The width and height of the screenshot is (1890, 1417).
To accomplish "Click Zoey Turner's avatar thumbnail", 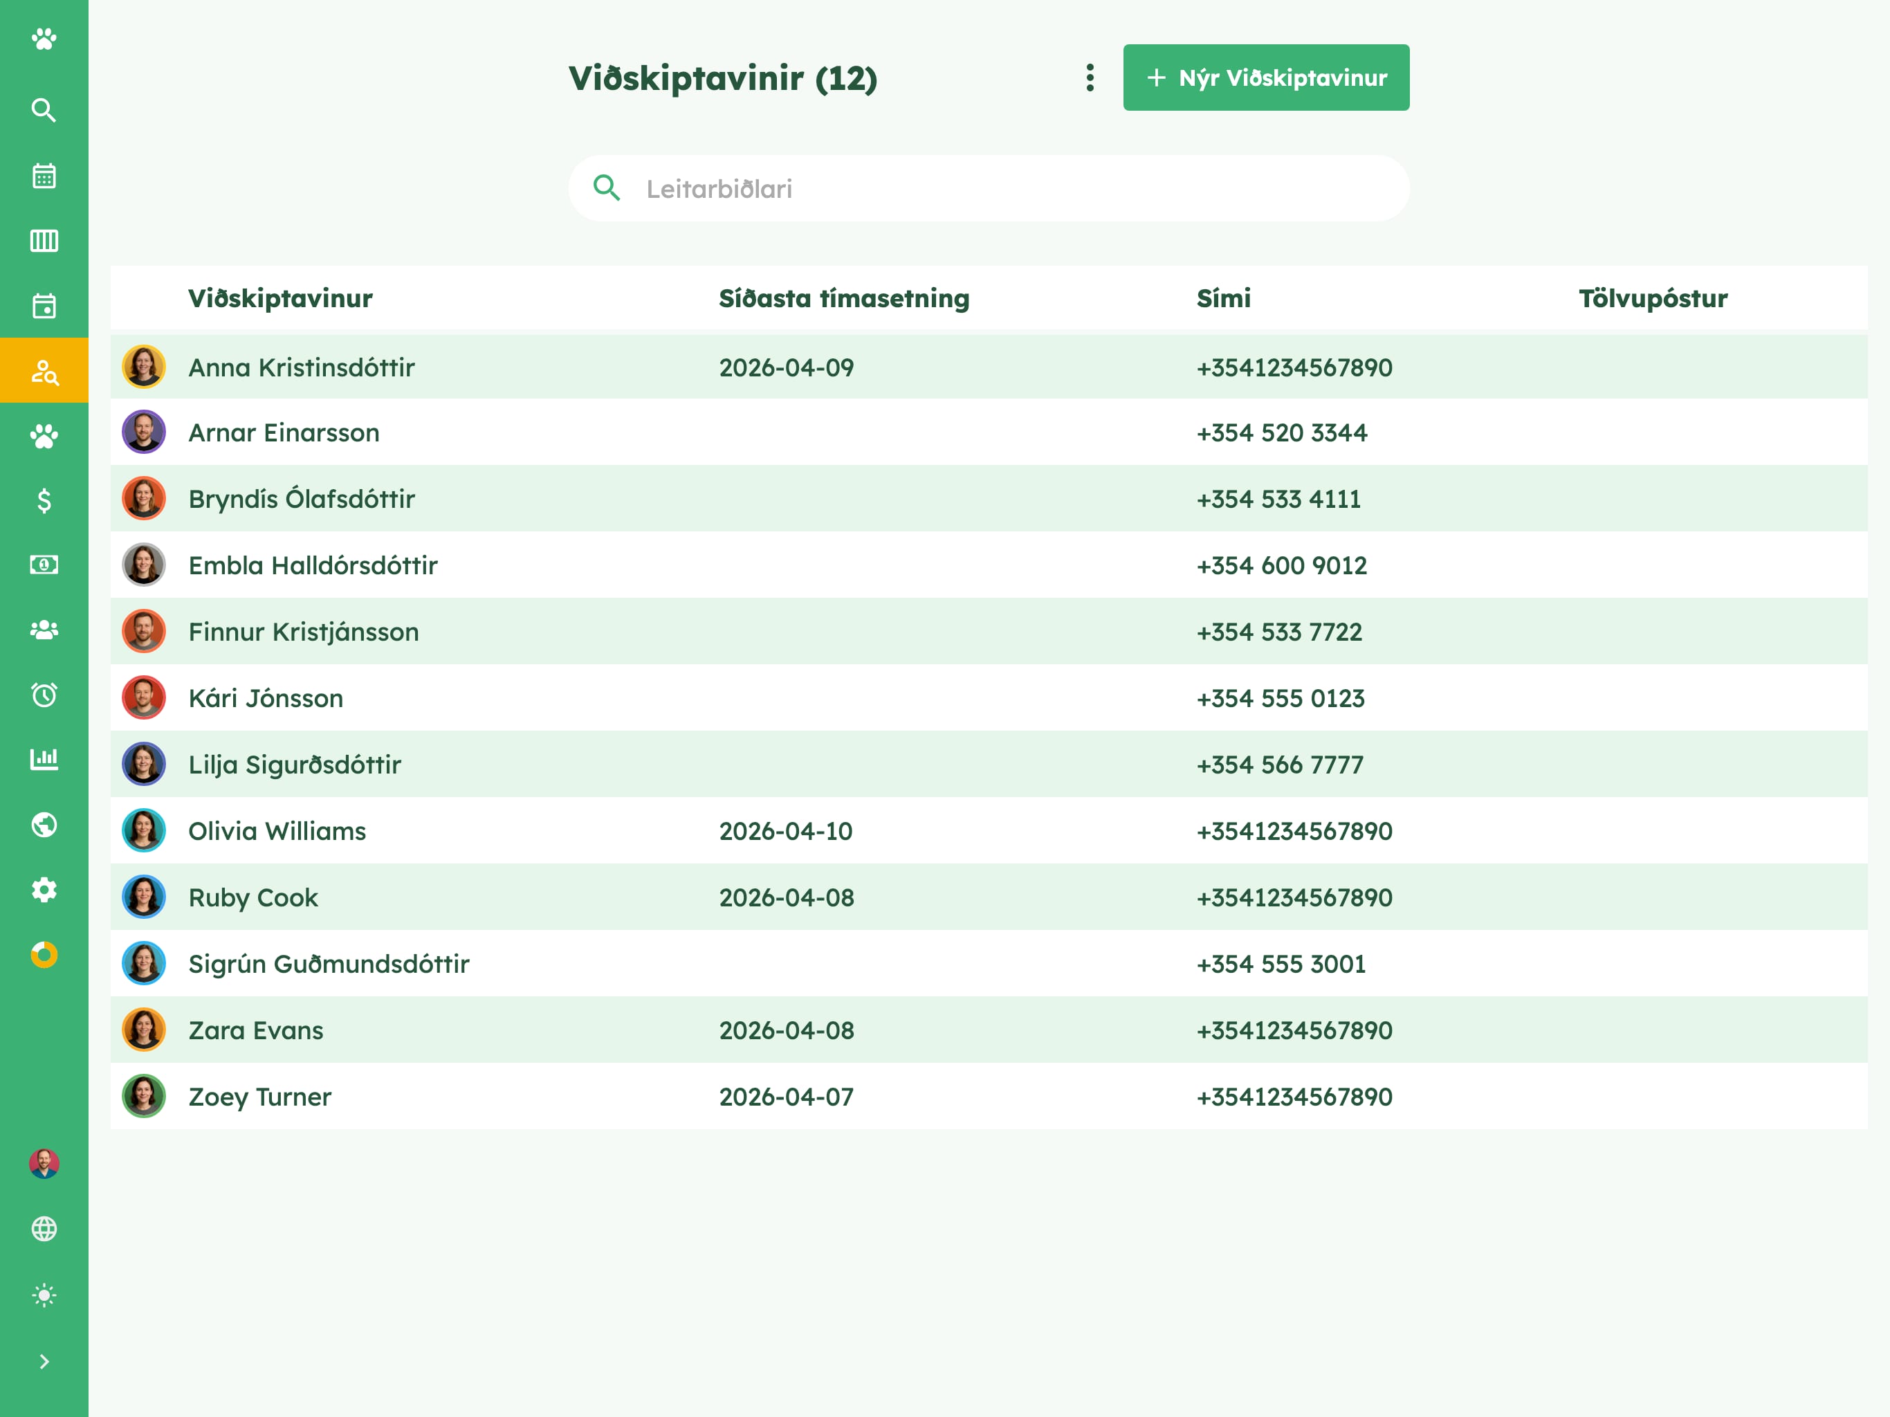I will [x=143, y=1097].
